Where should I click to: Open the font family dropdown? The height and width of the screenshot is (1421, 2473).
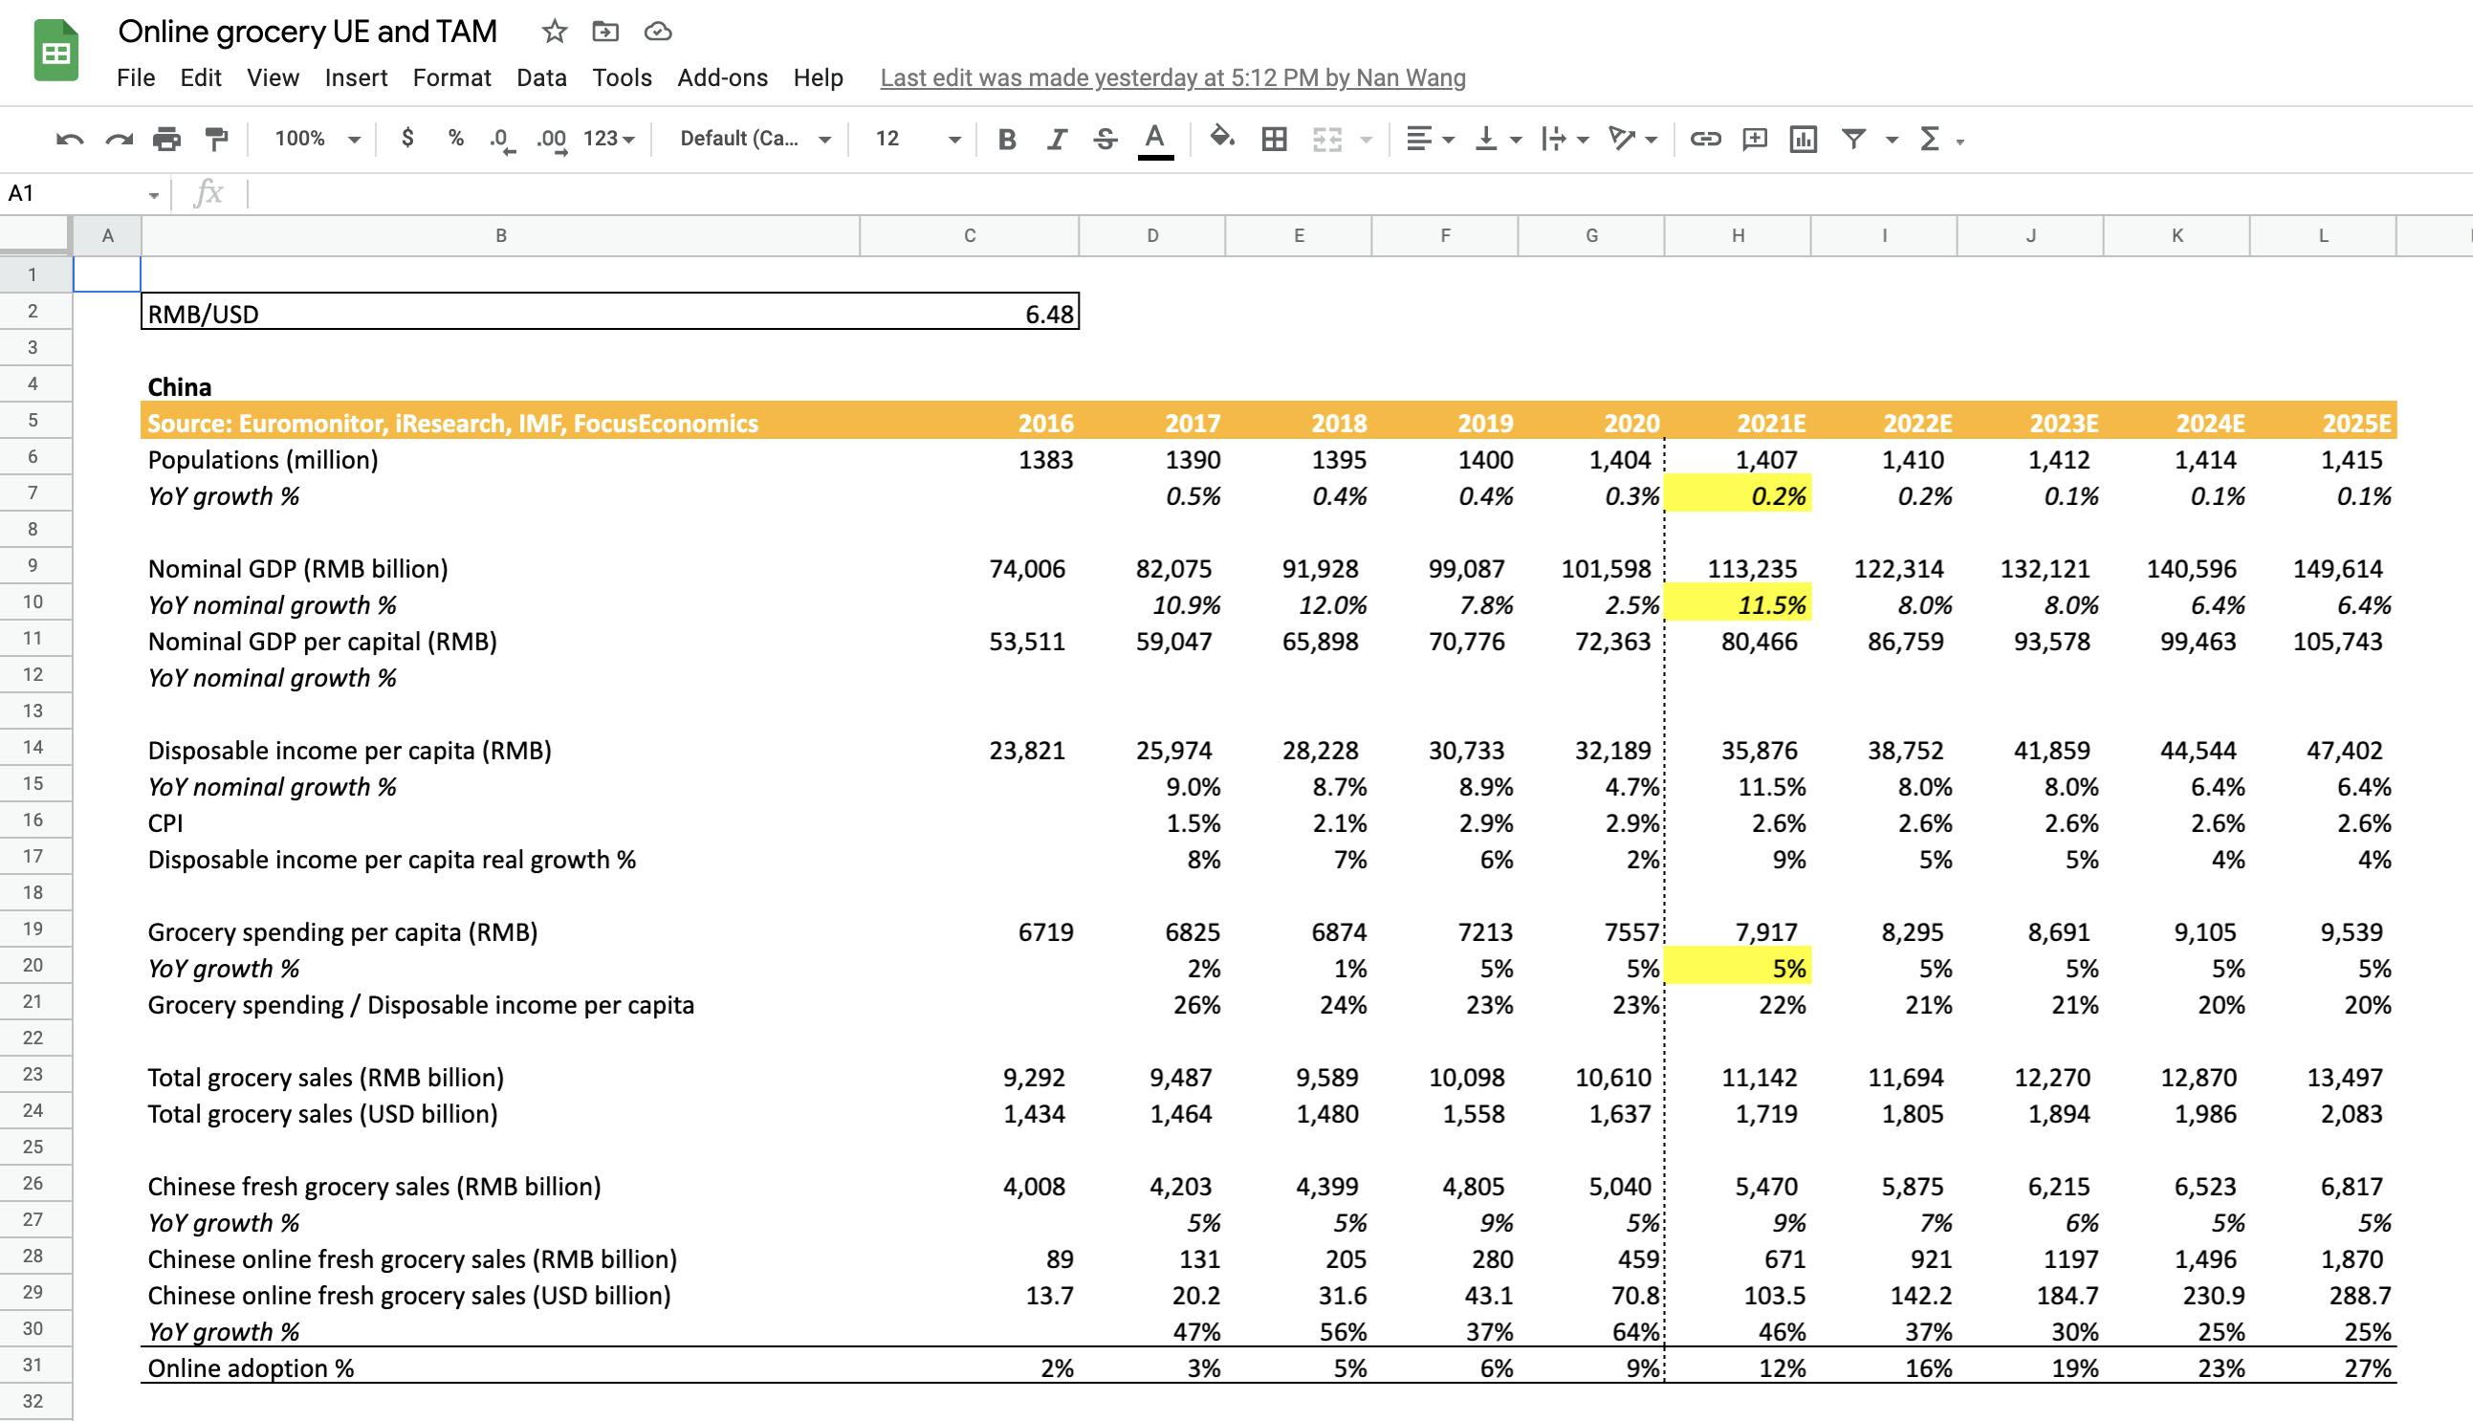click(755, 139)
